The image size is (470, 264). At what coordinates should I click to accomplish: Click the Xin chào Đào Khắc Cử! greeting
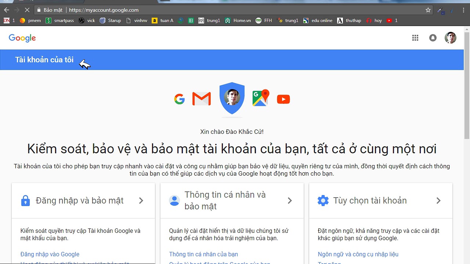232,132
